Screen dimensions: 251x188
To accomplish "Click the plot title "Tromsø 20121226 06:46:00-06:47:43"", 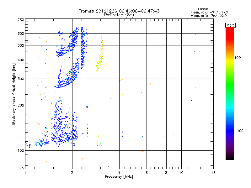I will tap(119, 11).
